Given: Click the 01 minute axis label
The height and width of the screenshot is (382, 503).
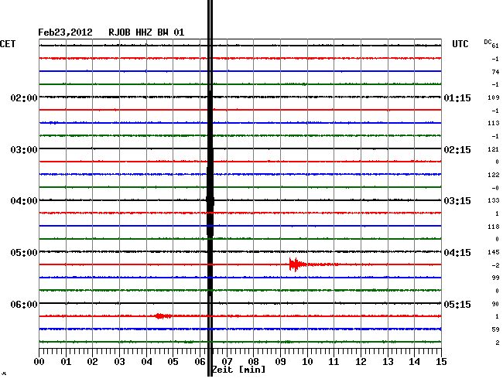Looking at the screenshot, I should tap(66, 362).
